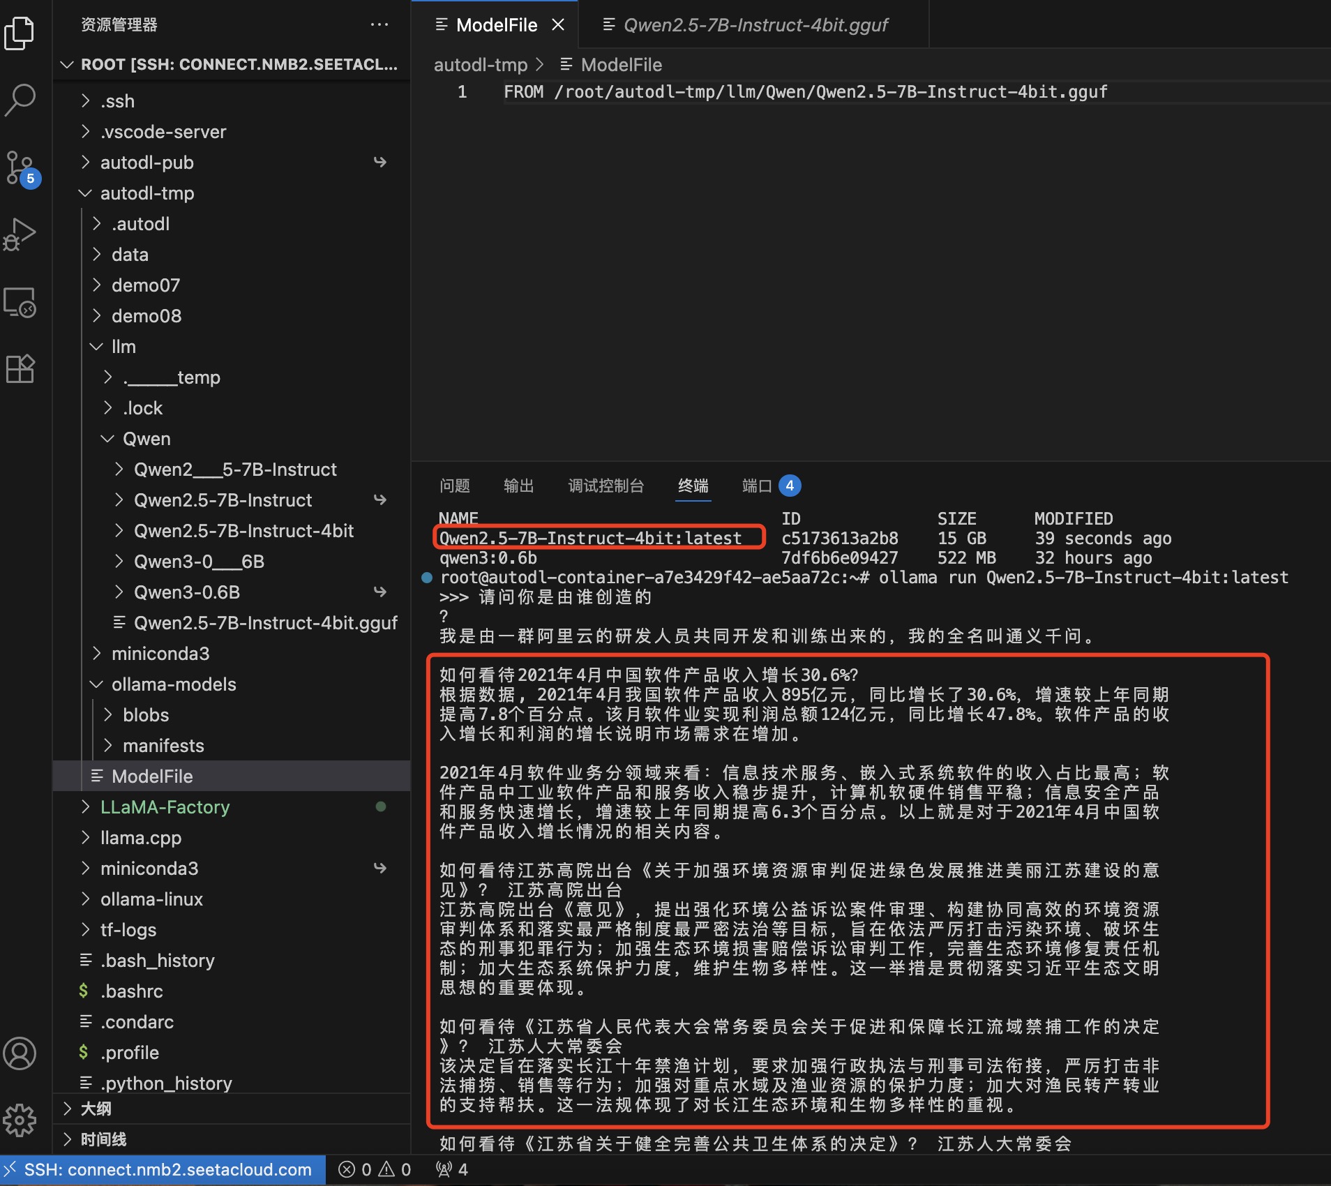Open the Run and Debug view
The width and height of the screenshot is (1331, 1186).
click(20, 234)
